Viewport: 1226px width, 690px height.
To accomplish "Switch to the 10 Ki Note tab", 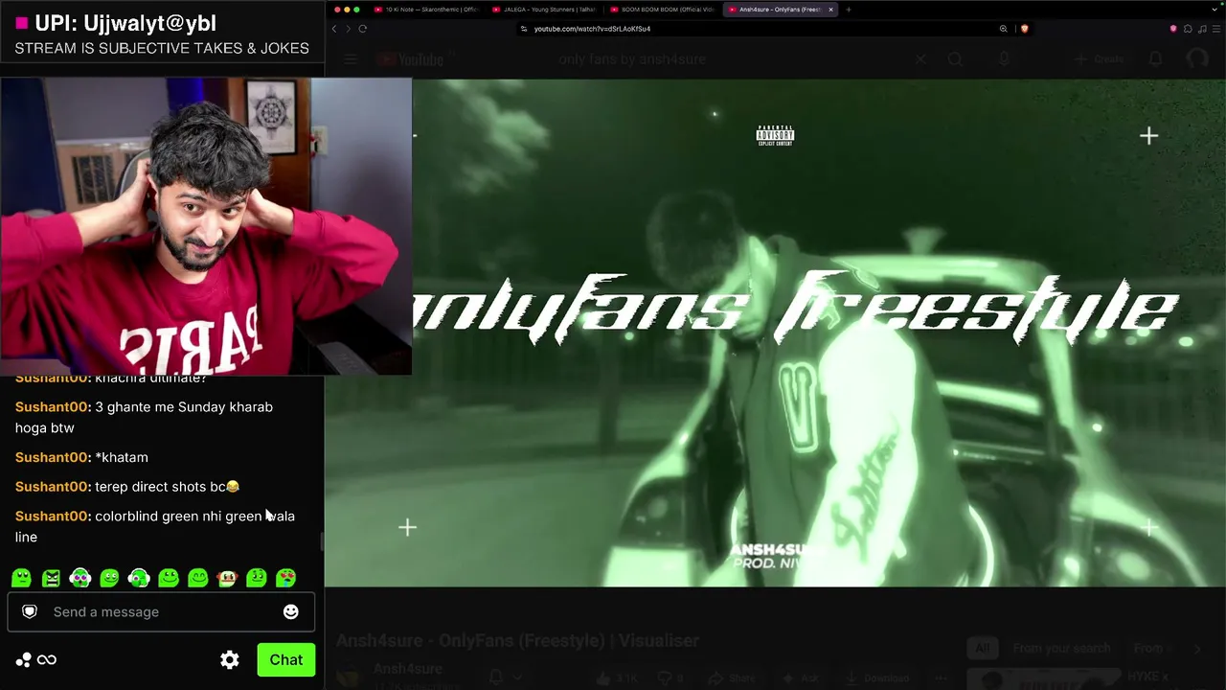I will (x=427, y=10).
